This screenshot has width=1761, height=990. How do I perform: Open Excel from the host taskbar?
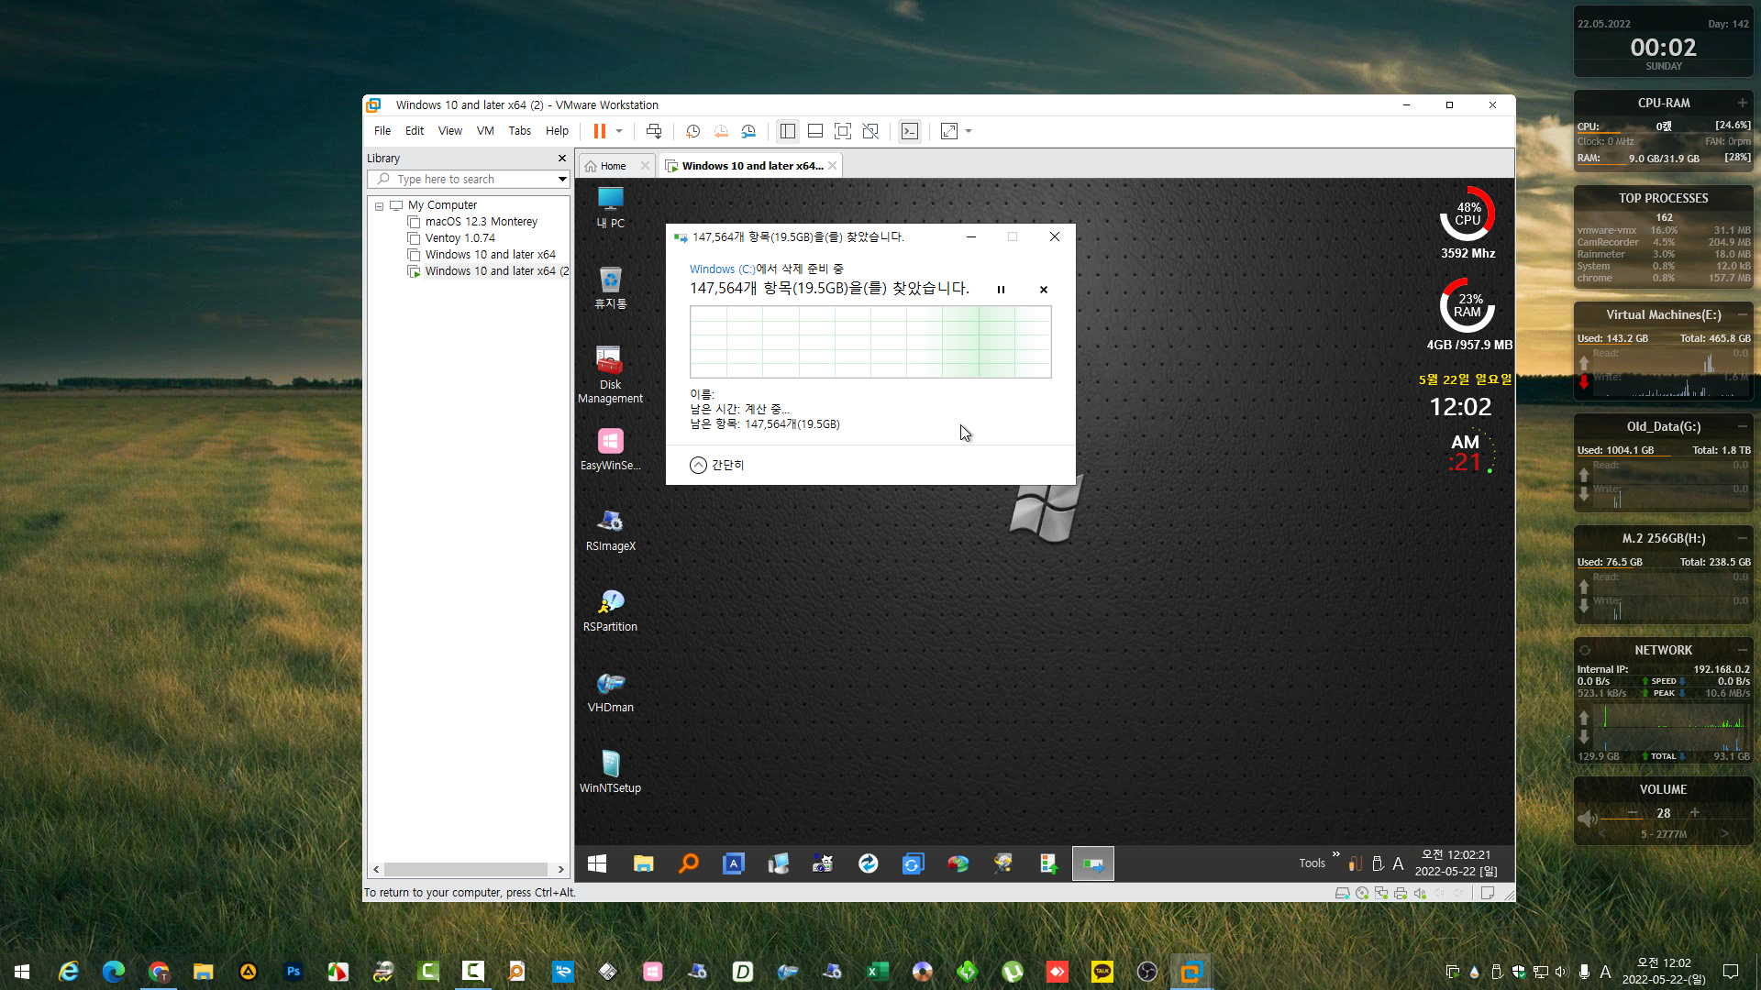tap(877, 972)
